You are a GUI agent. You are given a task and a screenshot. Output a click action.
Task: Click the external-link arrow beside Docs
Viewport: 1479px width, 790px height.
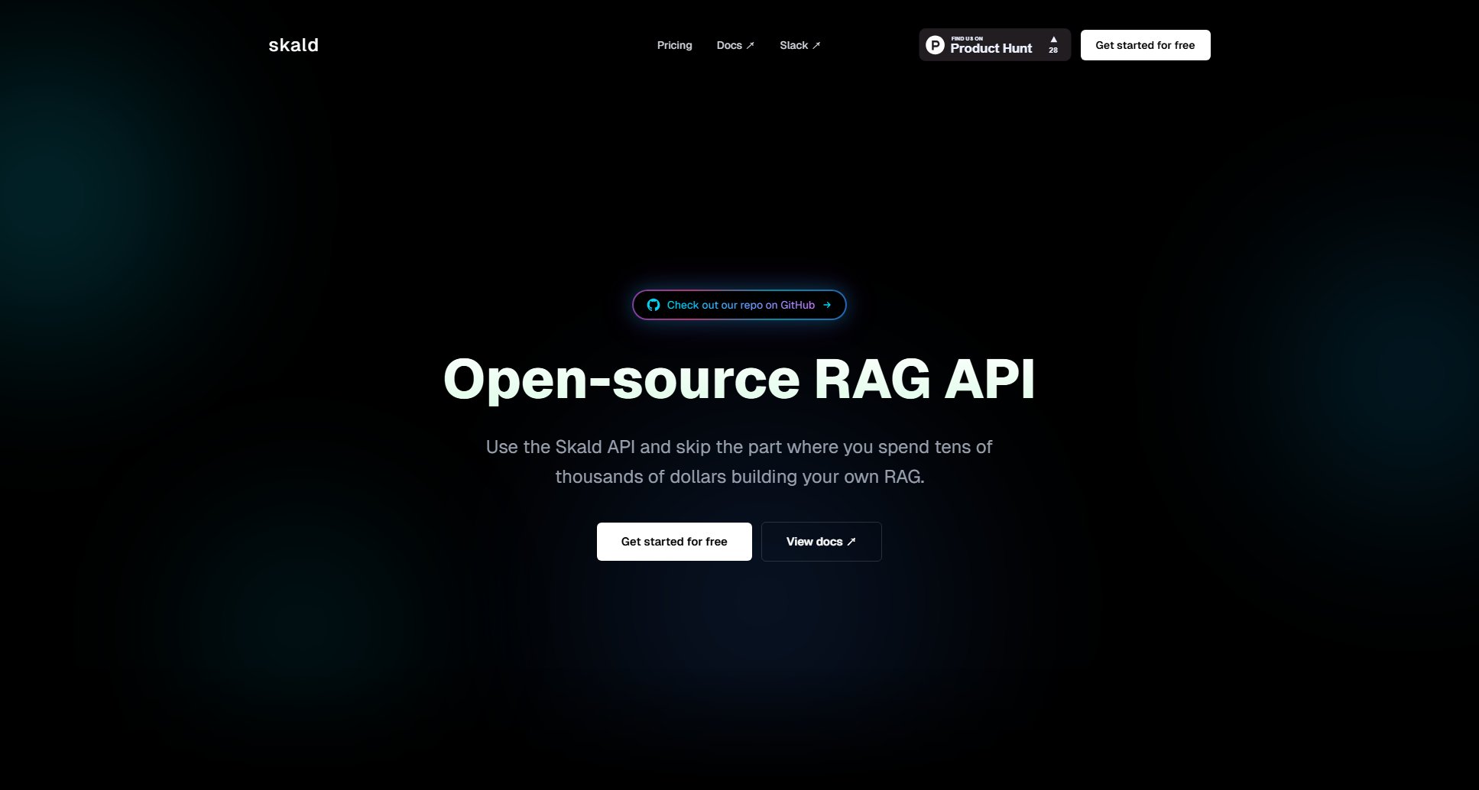(749, 44)
